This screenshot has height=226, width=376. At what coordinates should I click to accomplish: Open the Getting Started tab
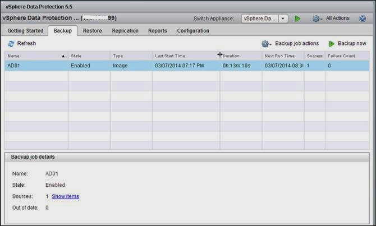click(x=25, y=31)
